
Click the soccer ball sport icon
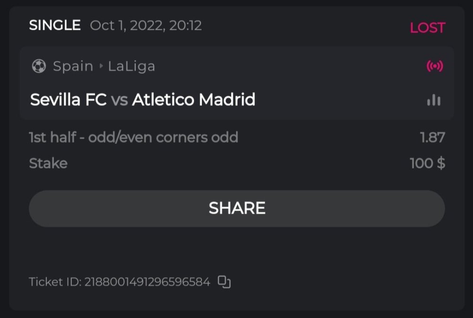tap(39, 66)
